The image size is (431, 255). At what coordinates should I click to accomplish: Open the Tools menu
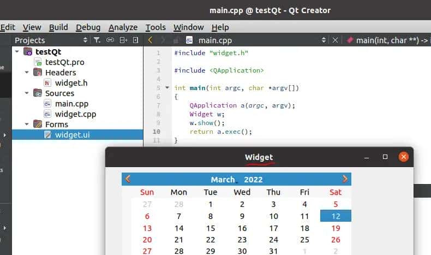pos(155,27)
